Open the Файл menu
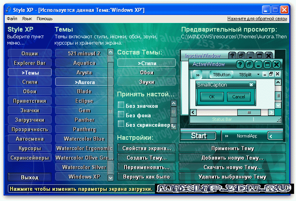The height and width of the screenshot is (201, 296). (x=12, y=19)
